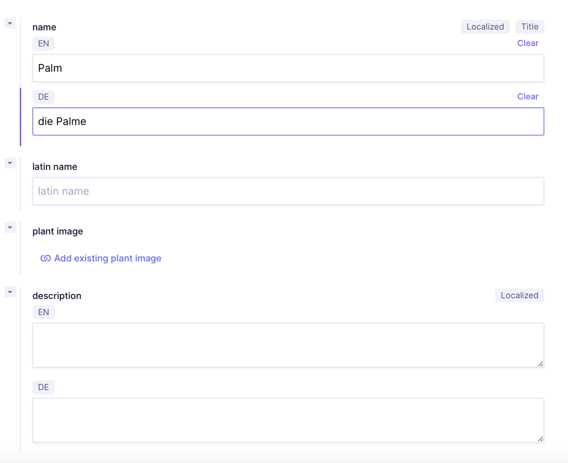
Task: Grab the DE description resize handle
Action: pos(540,439)
